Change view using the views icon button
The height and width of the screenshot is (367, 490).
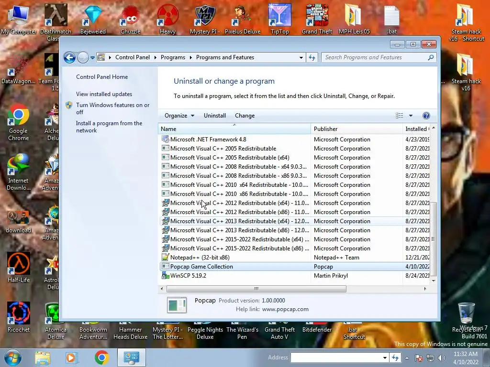pos(400,116)
